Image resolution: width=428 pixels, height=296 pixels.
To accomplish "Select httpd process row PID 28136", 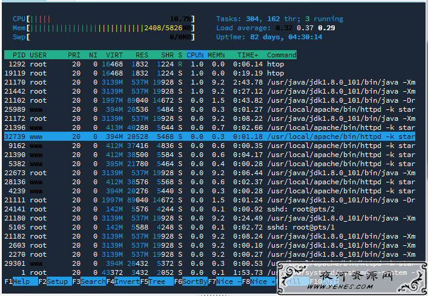I will (209, 182).
